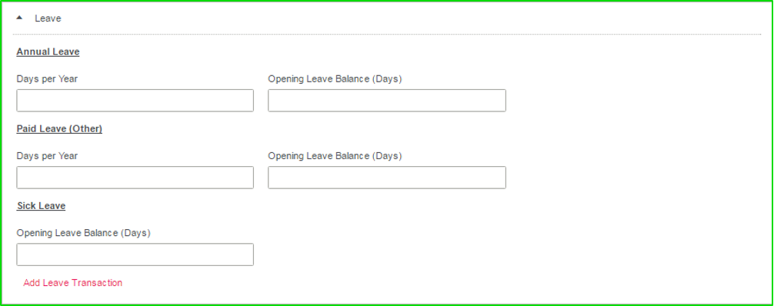Click the dotted divider below Leave header
774x306 pixels.
pyautogui.click(x=387, y=34)
